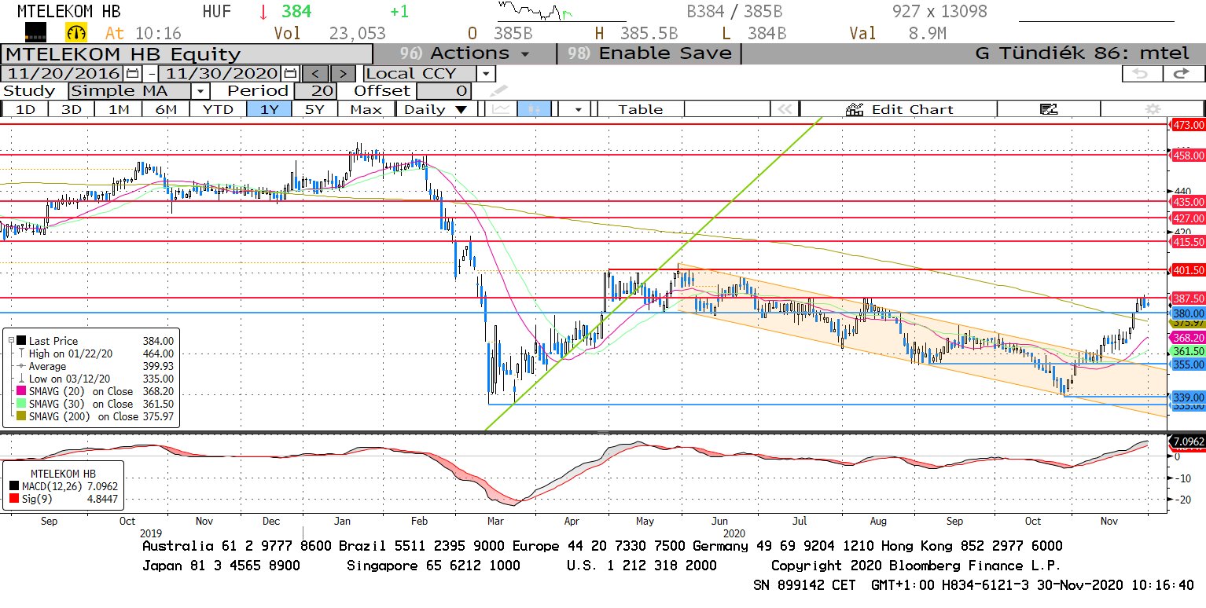
Task: Step date range backward with left arrow
Action: [314, 73]
